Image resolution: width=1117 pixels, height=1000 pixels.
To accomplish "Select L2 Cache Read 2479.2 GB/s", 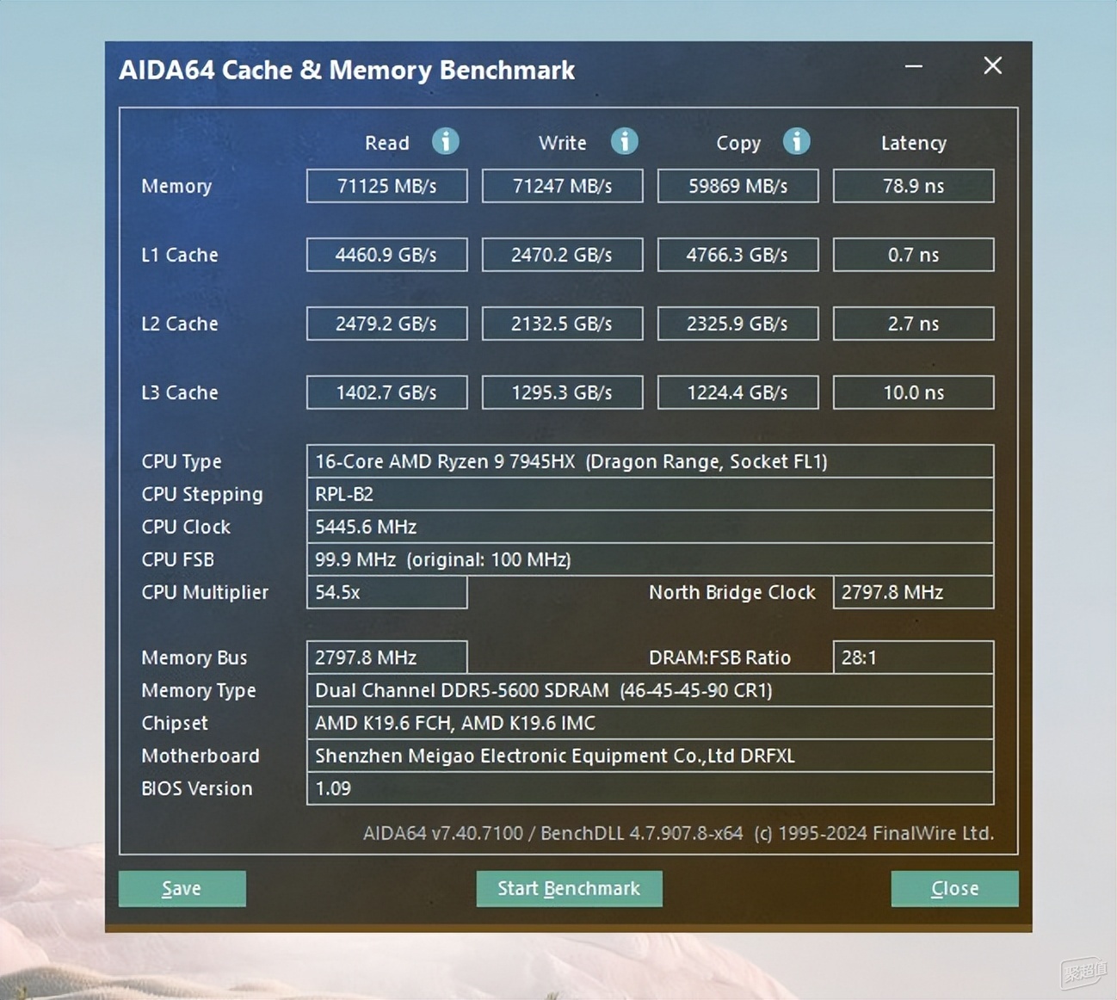I will coord(387,324).
